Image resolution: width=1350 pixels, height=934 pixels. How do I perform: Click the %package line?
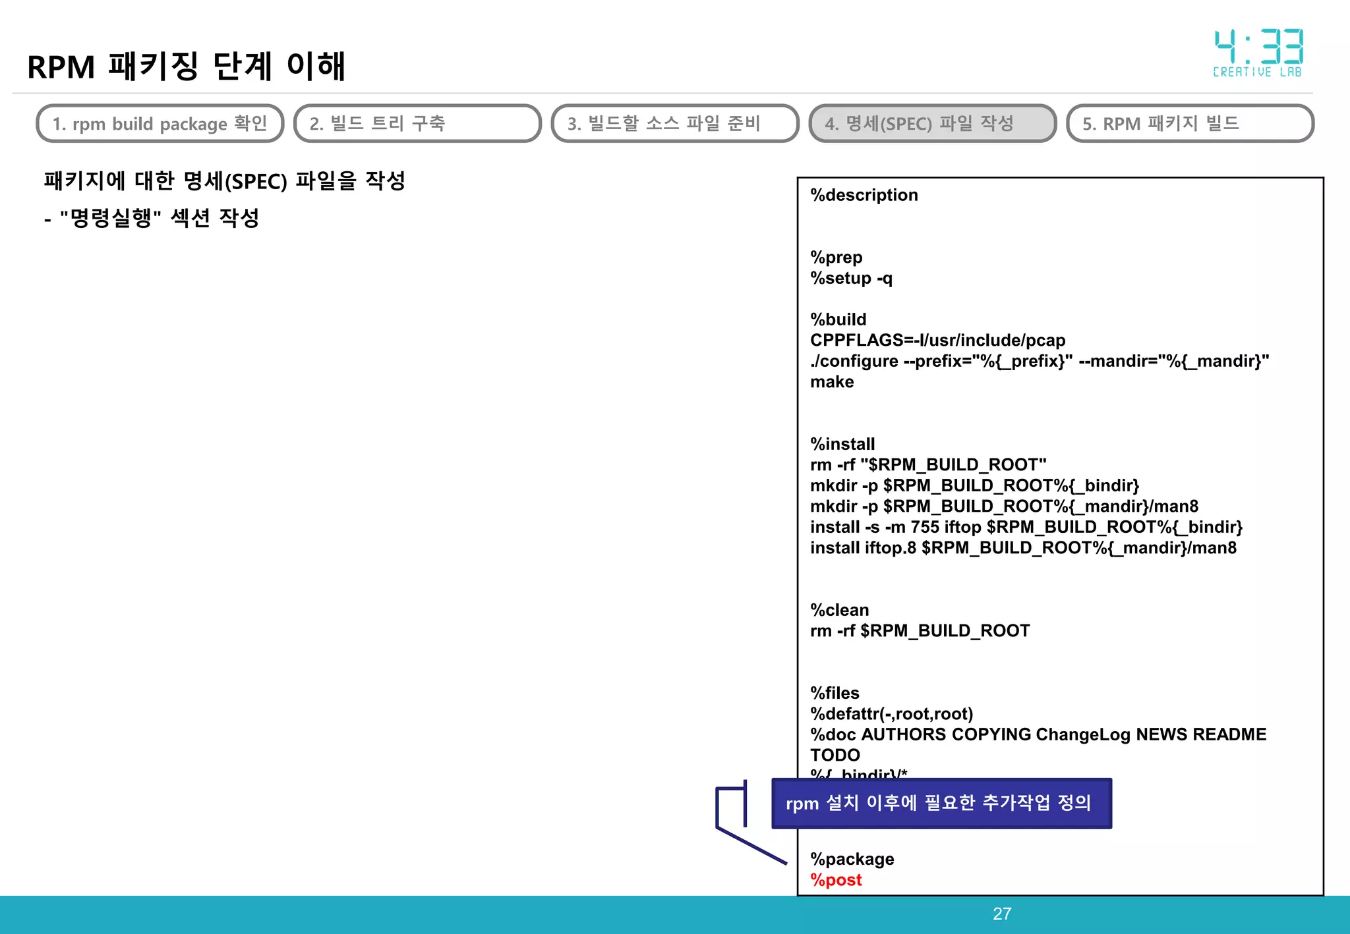[x=852, y=860]
